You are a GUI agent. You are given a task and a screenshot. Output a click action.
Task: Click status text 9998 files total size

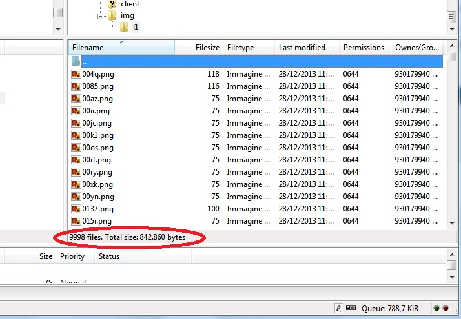coord(127,237)
